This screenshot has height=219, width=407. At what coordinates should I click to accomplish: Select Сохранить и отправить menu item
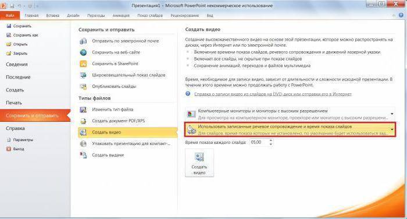pyautogui.click(x=35, y=115)
